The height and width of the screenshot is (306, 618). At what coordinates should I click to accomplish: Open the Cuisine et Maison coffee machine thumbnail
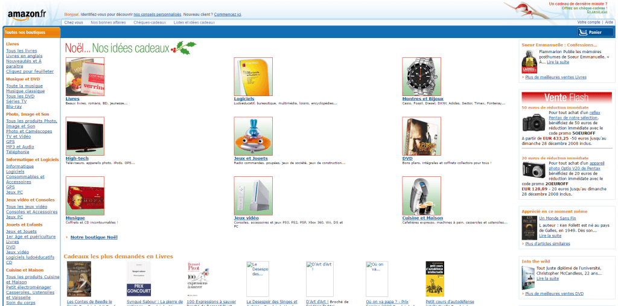click(421, 196)
